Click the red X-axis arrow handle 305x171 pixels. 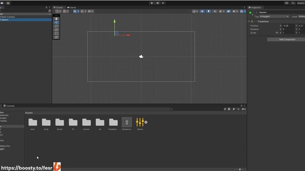pyautogui.click(x=128, y=35)
